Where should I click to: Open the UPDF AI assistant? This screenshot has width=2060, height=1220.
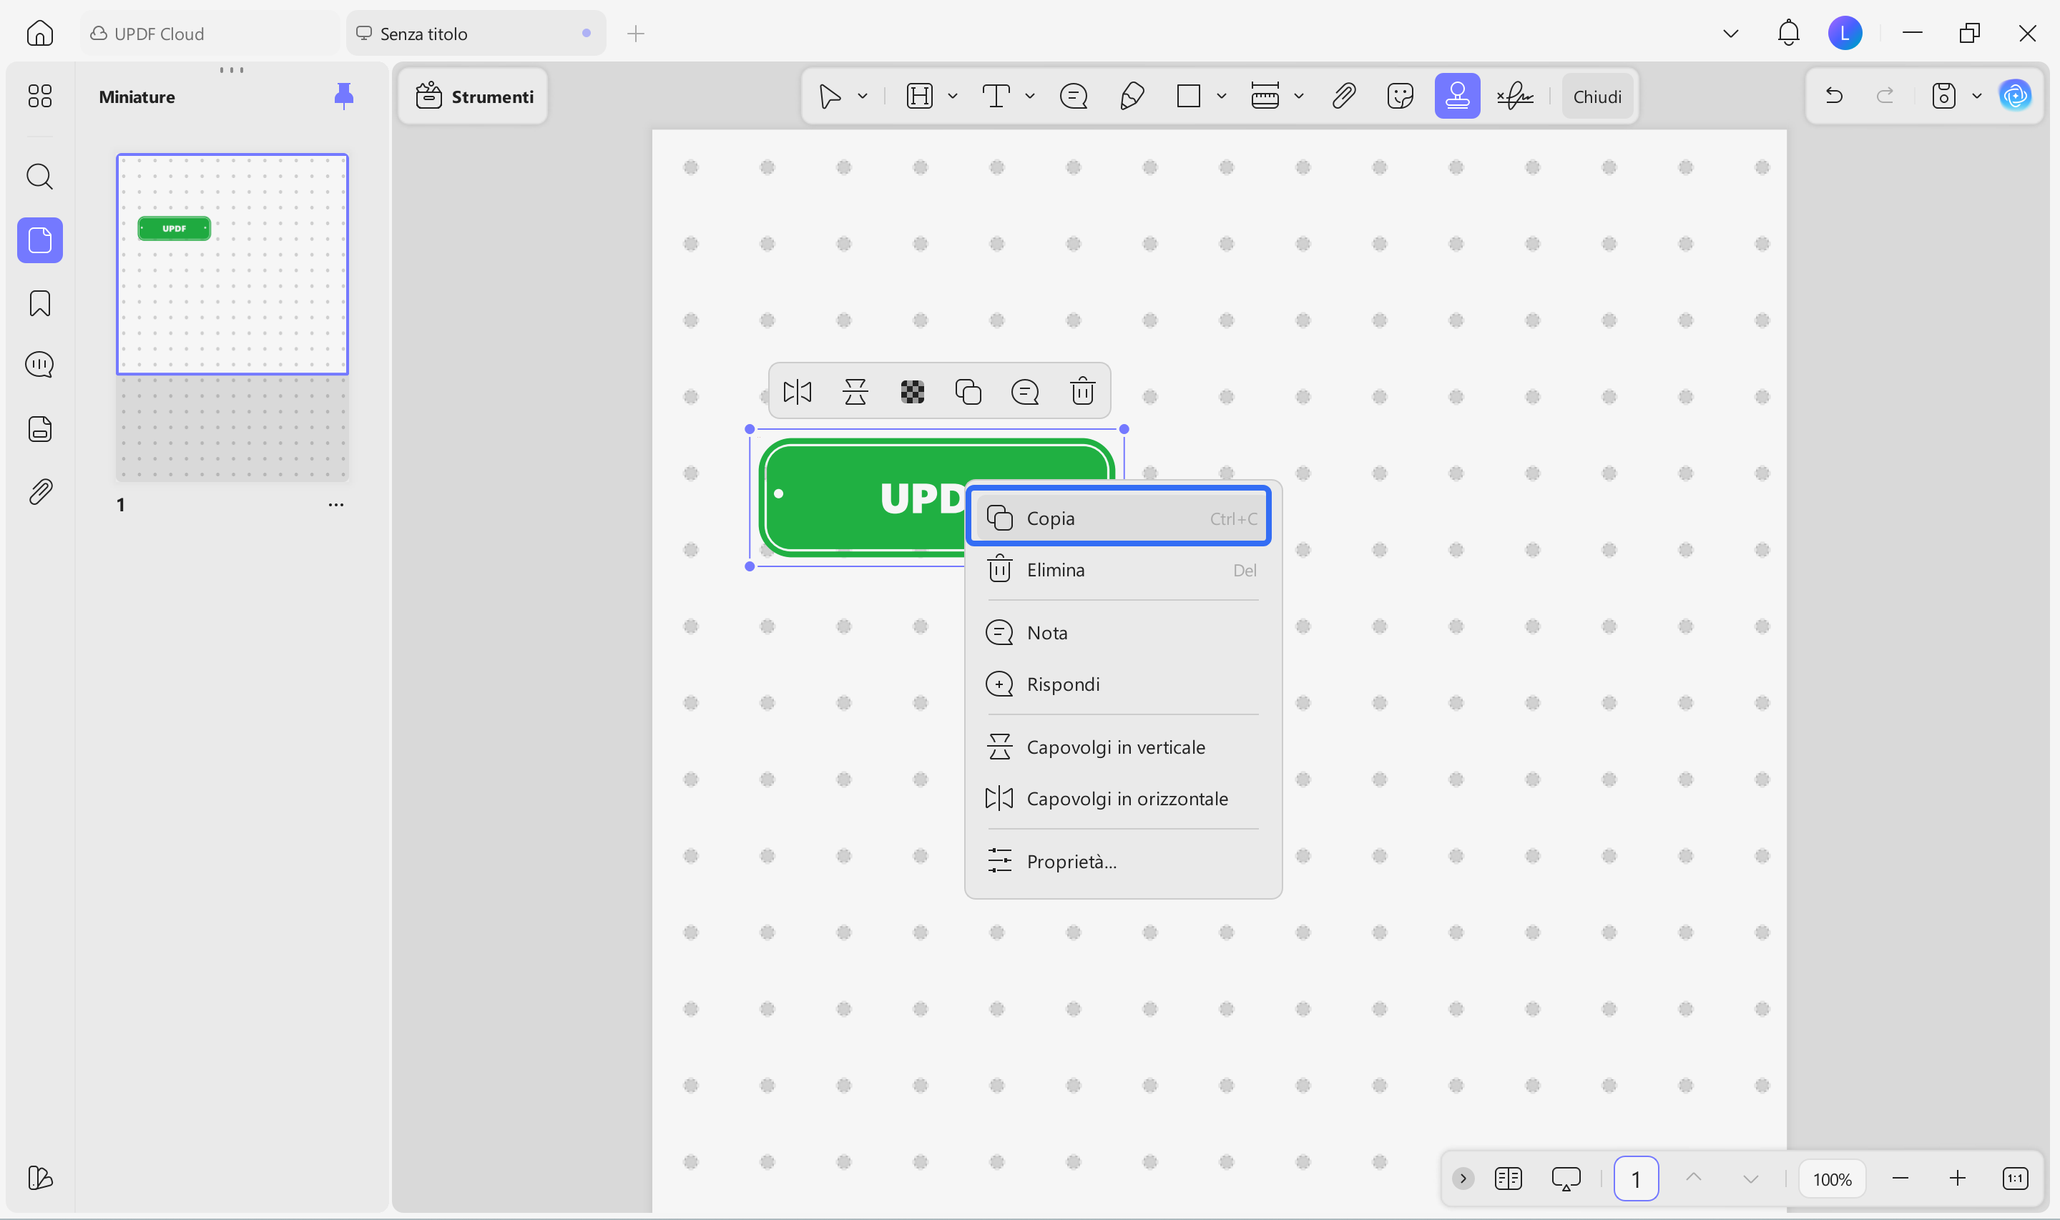tap(2016, 97)
